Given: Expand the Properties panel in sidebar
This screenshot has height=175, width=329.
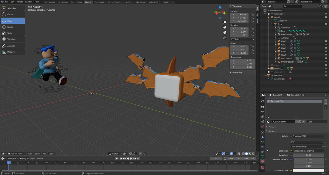Looking at the screenshot, I should tap(237, 73).
